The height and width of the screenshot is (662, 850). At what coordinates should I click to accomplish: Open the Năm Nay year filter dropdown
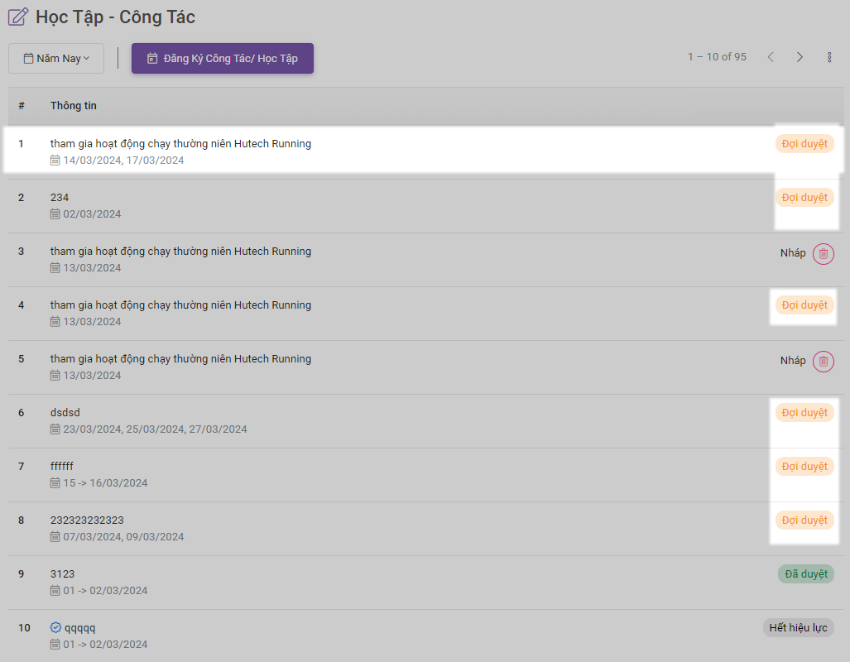point(56,59)
